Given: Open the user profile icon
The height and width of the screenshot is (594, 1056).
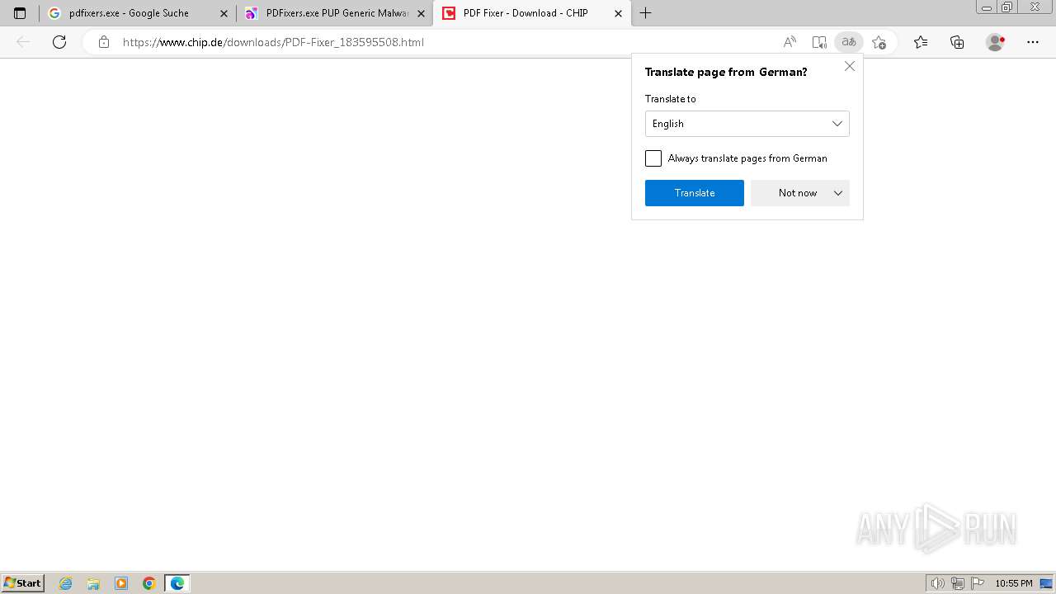Looking at the screenshot, I should tap(995, 42).
